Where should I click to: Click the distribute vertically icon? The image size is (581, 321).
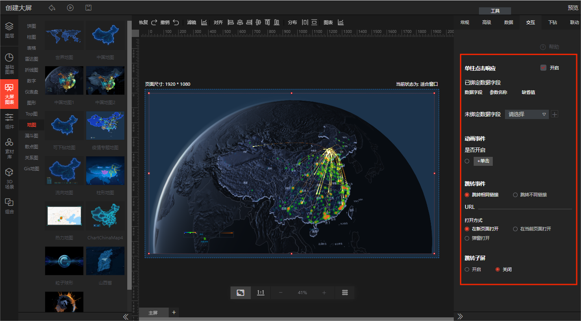click(x=314, y=22)
